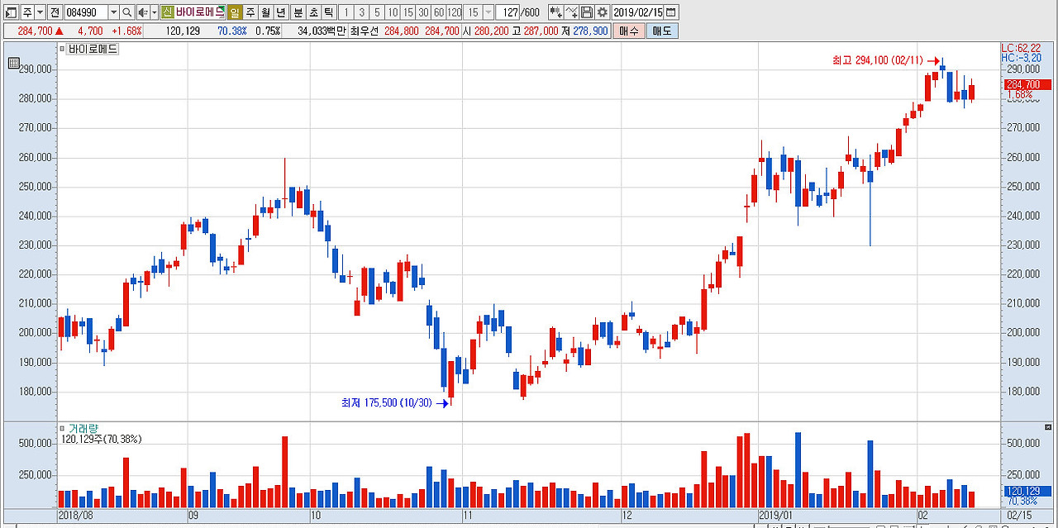Switch to 년 yearly period
The height and width of the screenshot is (528, 1058).
[x=281, y=12]
